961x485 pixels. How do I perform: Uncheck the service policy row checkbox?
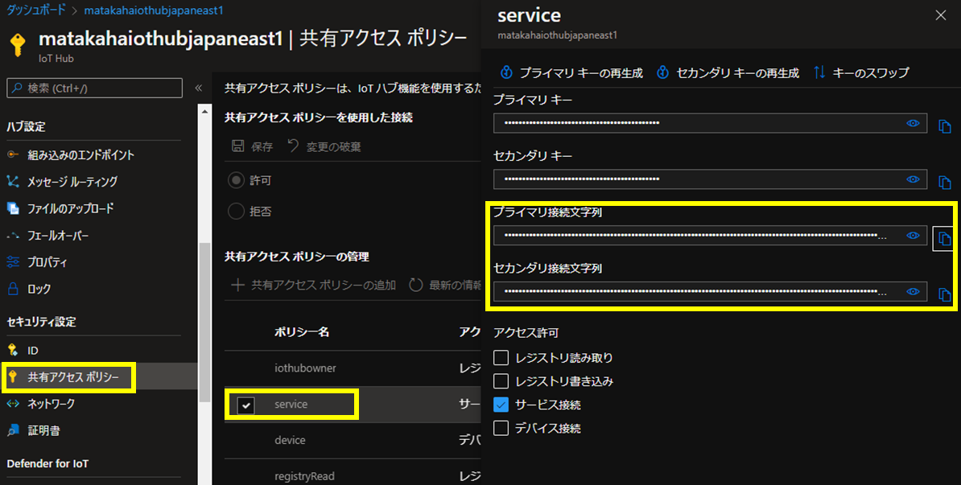245,405
